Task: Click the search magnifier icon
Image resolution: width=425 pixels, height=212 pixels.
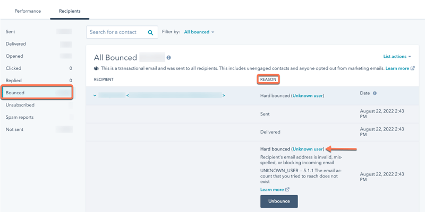Action: point(151,32)
